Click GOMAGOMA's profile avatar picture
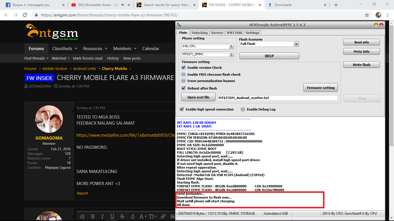This screenshot has width=394, height=221. tap(49, 119)
